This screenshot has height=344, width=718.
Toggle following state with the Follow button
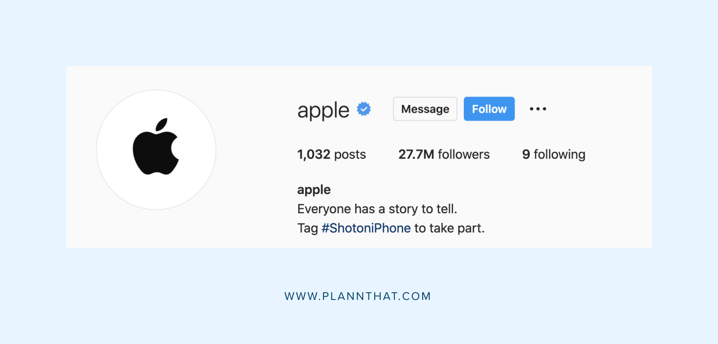coord(489,109)
